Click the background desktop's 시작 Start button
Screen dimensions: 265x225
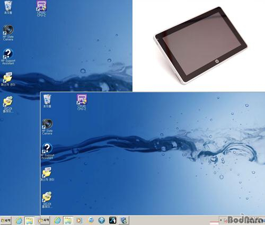pyautogui.click(x=6, y=221)
